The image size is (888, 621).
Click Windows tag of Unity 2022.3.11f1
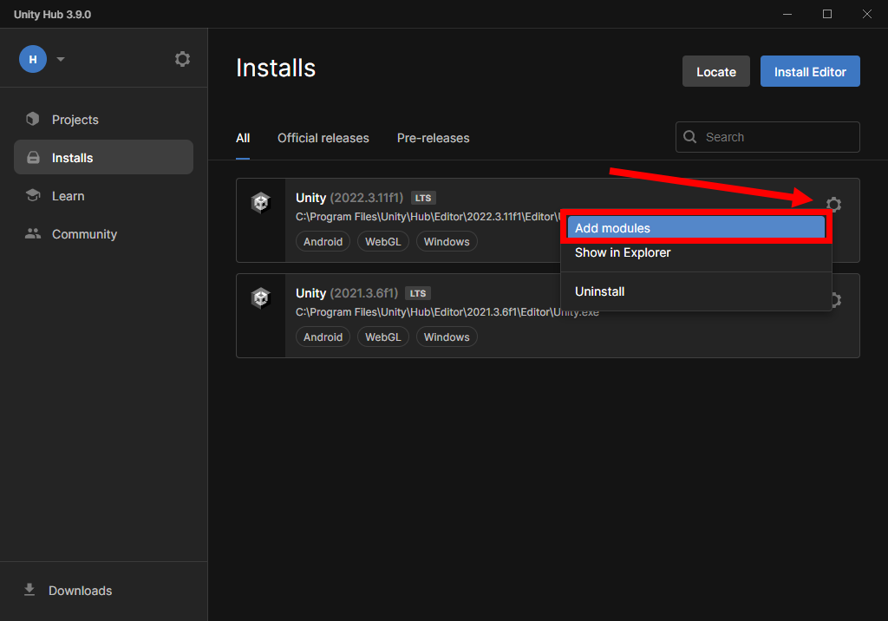447,241
